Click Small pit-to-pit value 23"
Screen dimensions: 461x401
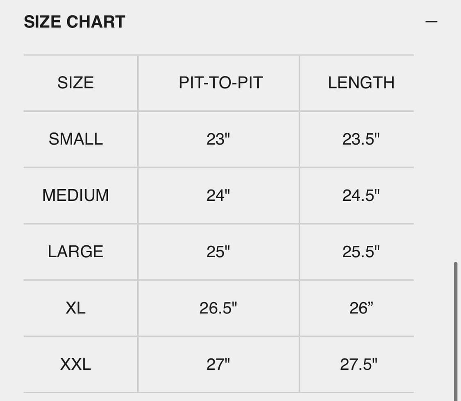(x=218, y=139)
